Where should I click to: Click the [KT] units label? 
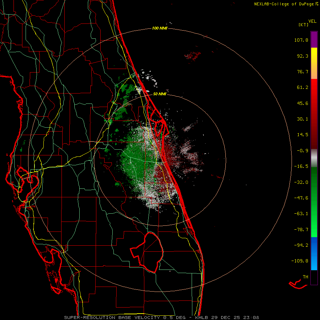coord(304,25)
